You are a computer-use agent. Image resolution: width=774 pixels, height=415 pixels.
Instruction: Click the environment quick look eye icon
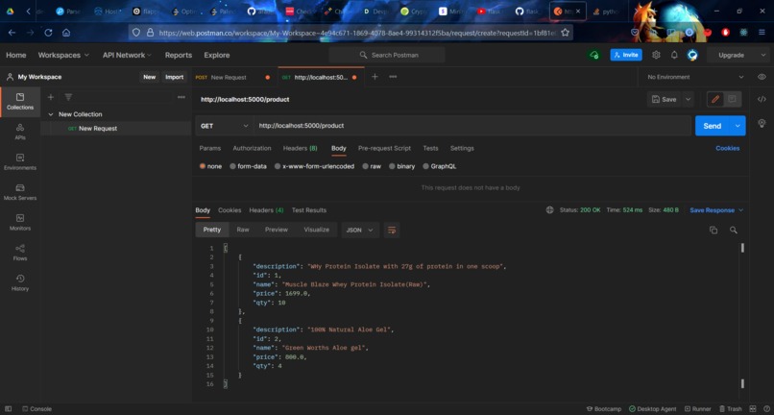762,77
